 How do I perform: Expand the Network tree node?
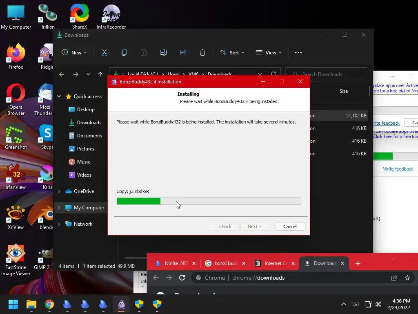pyautogui.click(x=59, y=224)
